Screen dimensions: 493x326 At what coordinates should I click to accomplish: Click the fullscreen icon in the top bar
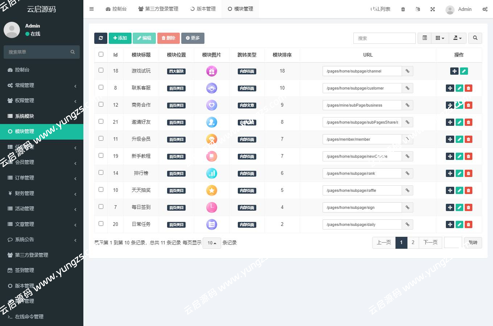(432, 9)
